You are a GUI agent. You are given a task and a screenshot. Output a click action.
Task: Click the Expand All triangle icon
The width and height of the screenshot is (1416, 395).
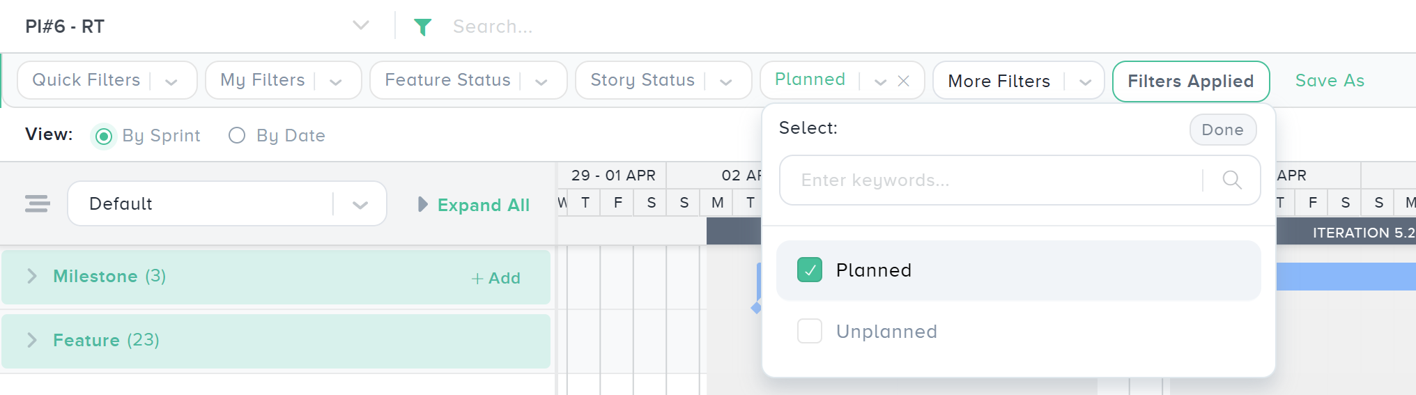click(x=422, y=204)
